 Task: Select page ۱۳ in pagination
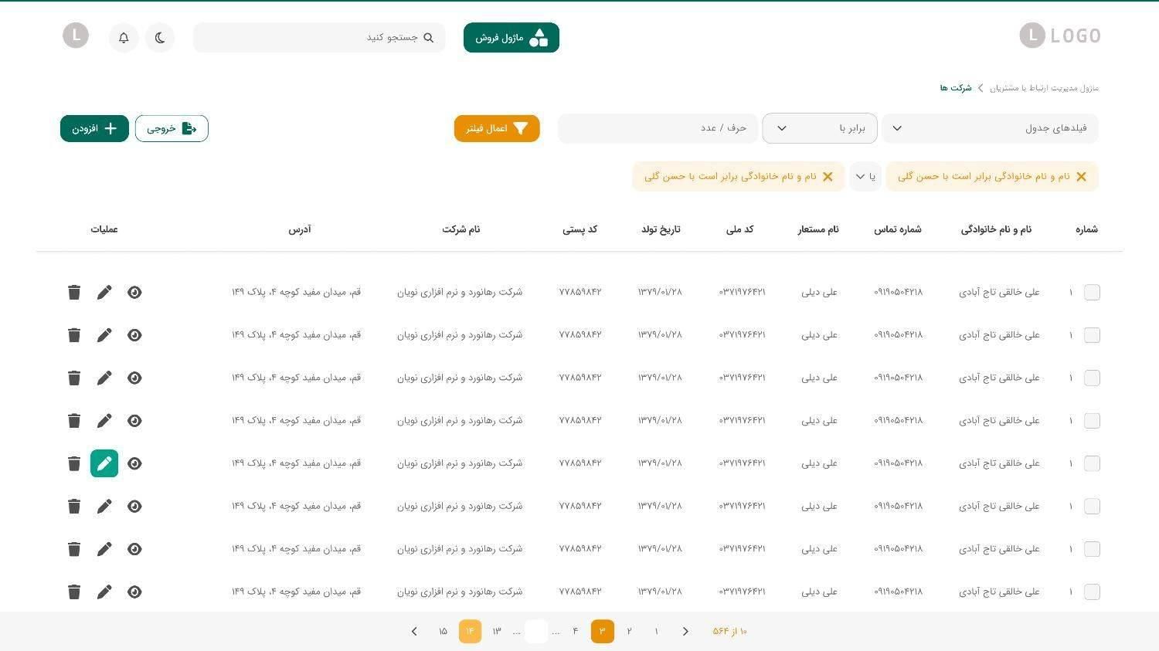click(497, 631)
